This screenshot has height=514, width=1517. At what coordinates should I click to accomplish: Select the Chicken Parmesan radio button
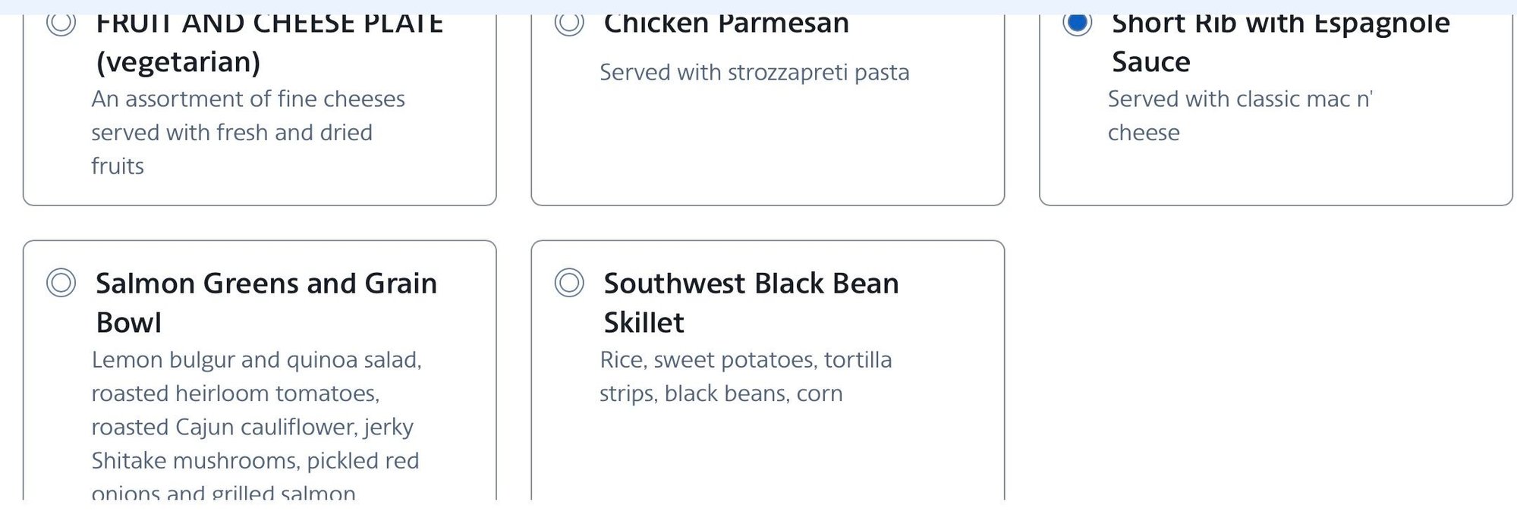(x=569, y=23)
